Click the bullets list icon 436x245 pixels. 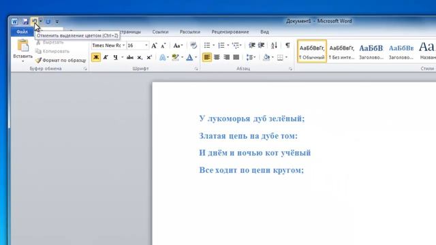207,46
